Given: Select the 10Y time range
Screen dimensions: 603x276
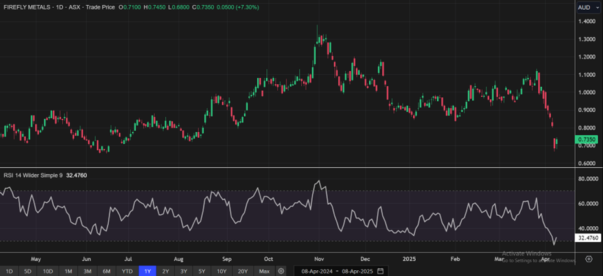Looking at the screenshot, I should click(x=222, y=271).
